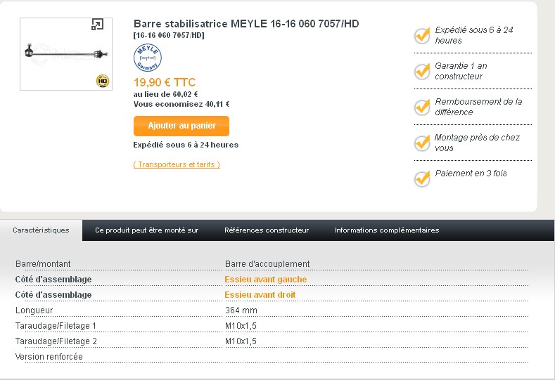Click the Essieu avant droit value

pyautogui.click(x=260, y=295)
